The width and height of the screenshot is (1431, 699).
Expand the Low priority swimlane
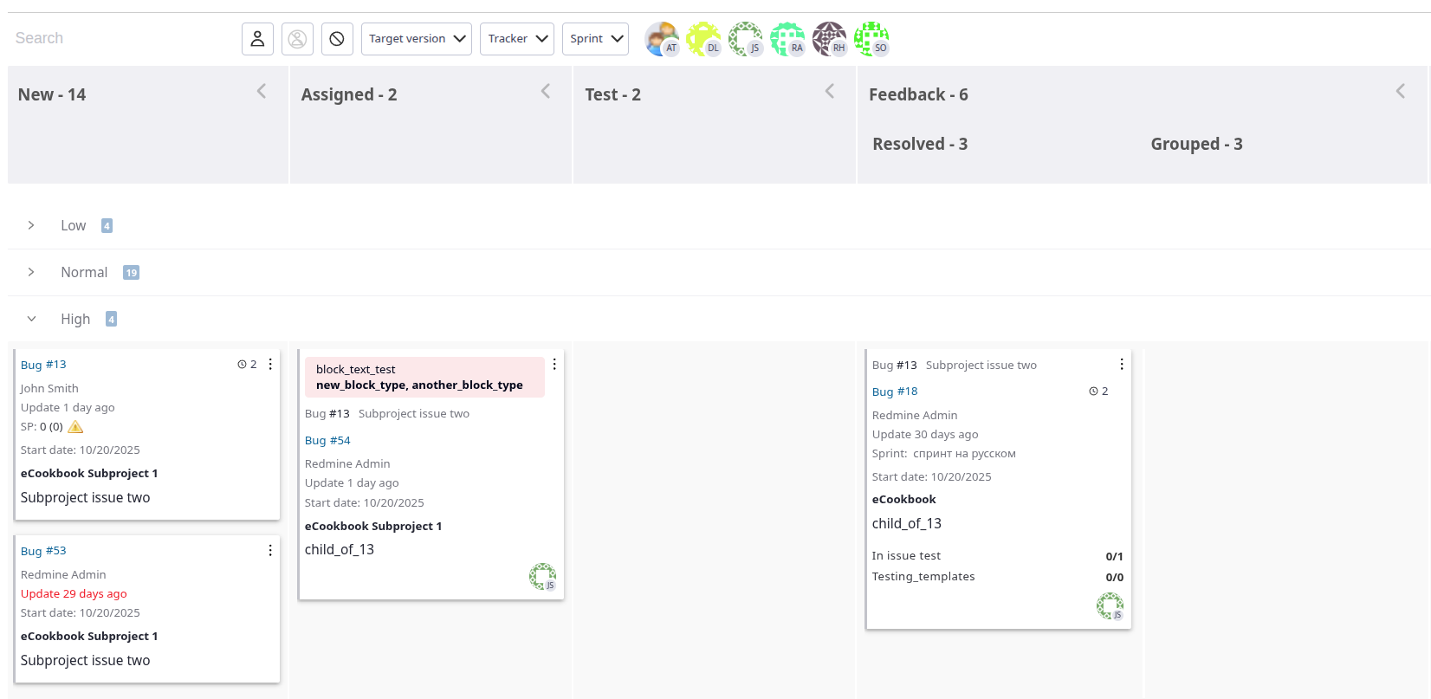(x=31, y=225)
